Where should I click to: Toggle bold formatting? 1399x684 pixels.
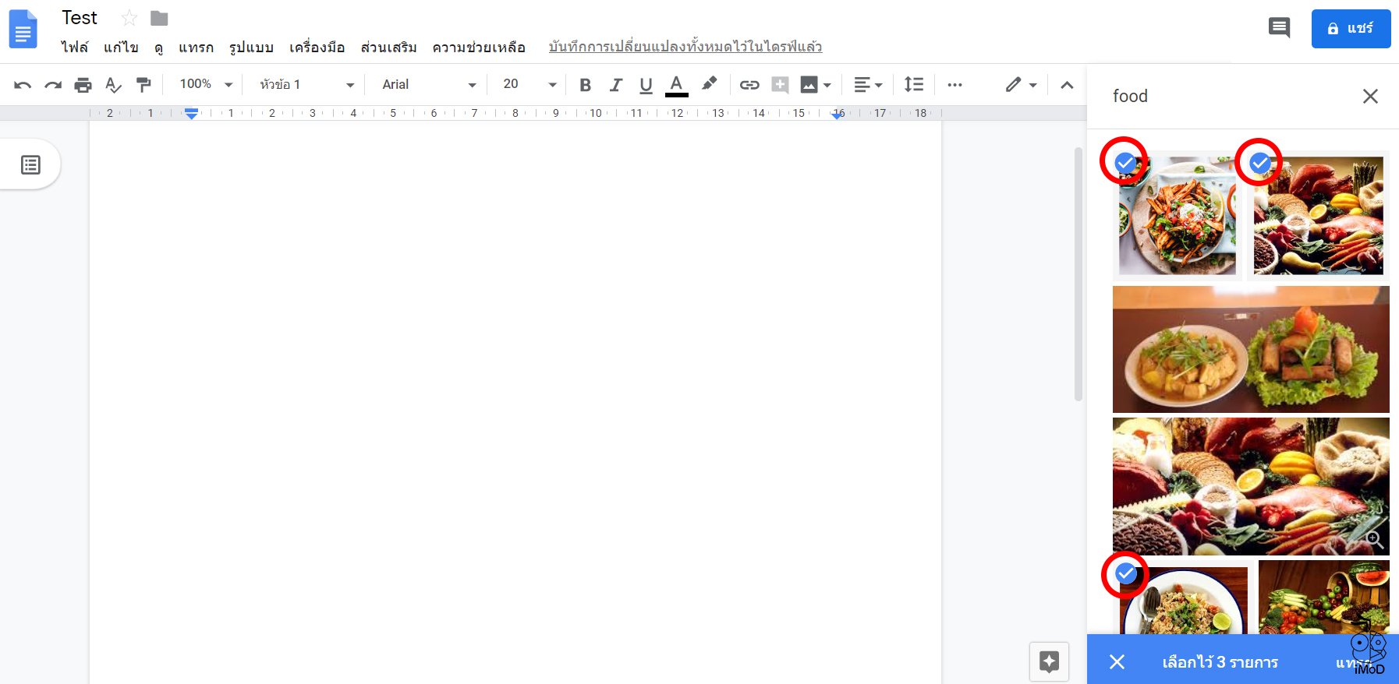pyautogui.click(x=585, y=84)
